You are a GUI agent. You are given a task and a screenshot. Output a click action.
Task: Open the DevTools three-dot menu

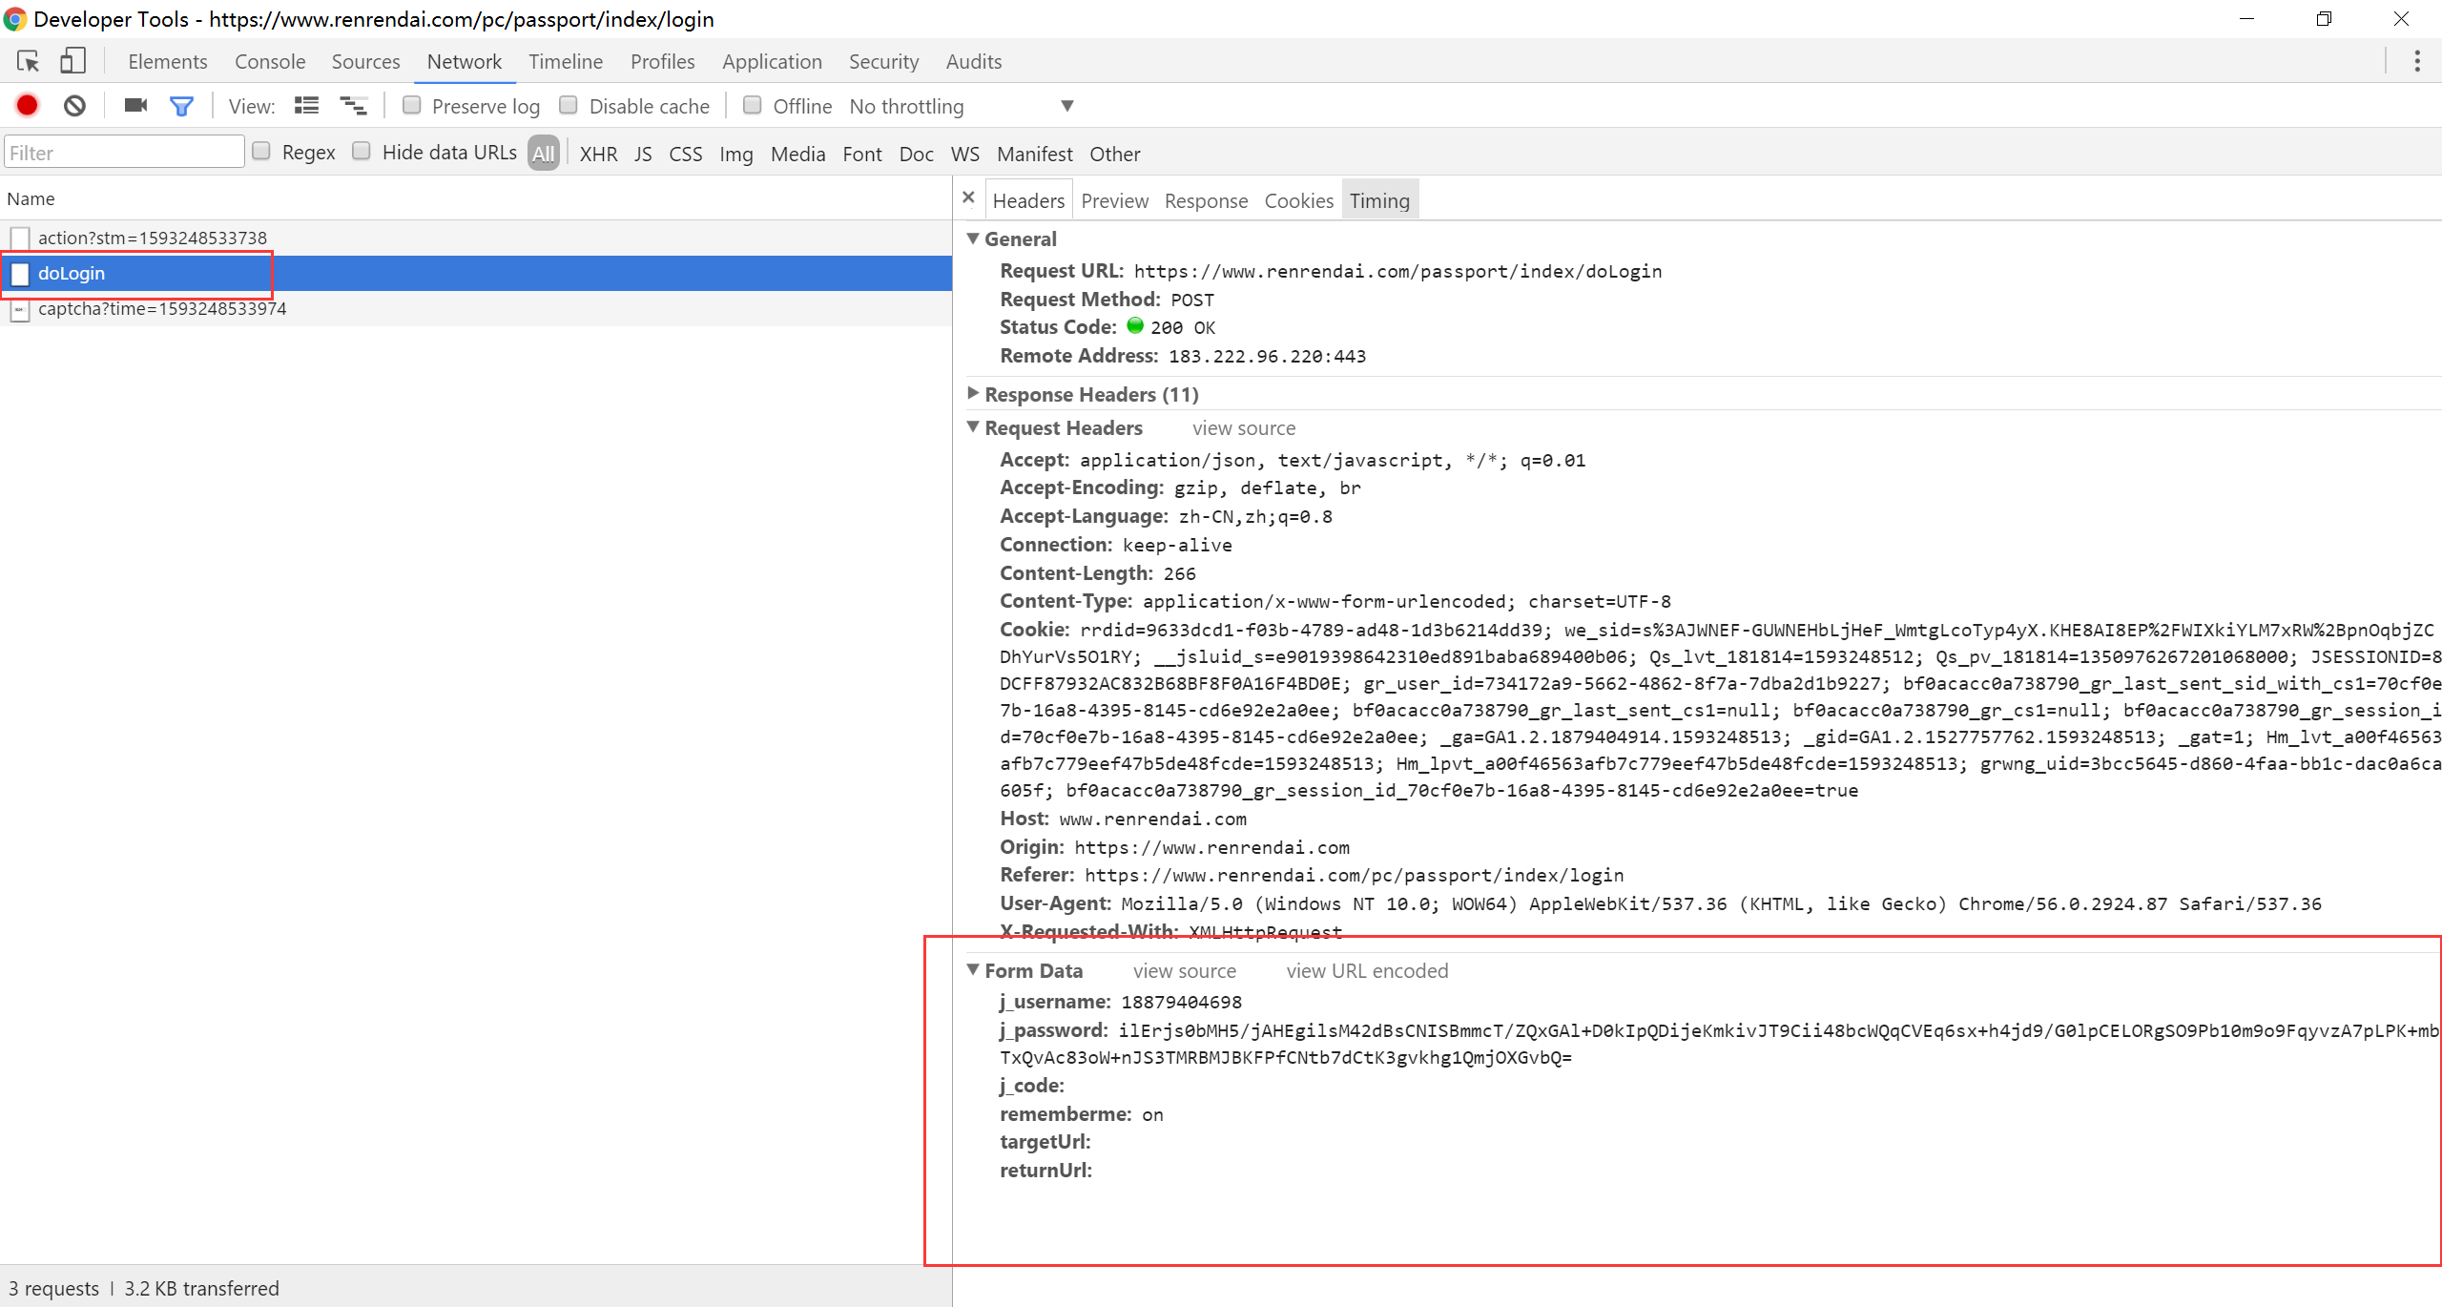coord(2416,62)
